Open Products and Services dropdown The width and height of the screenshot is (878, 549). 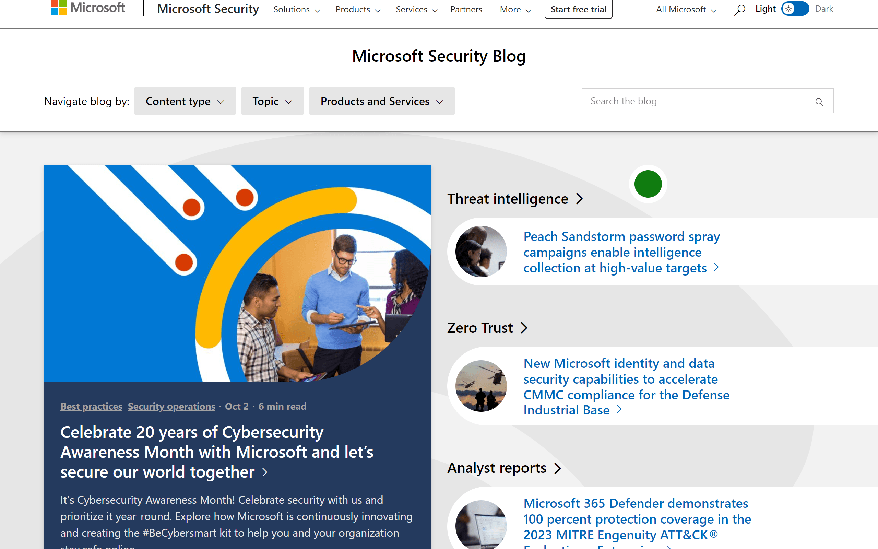pos(382,101)
